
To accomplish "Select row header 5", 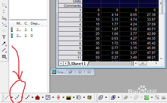I will [71, 29].
